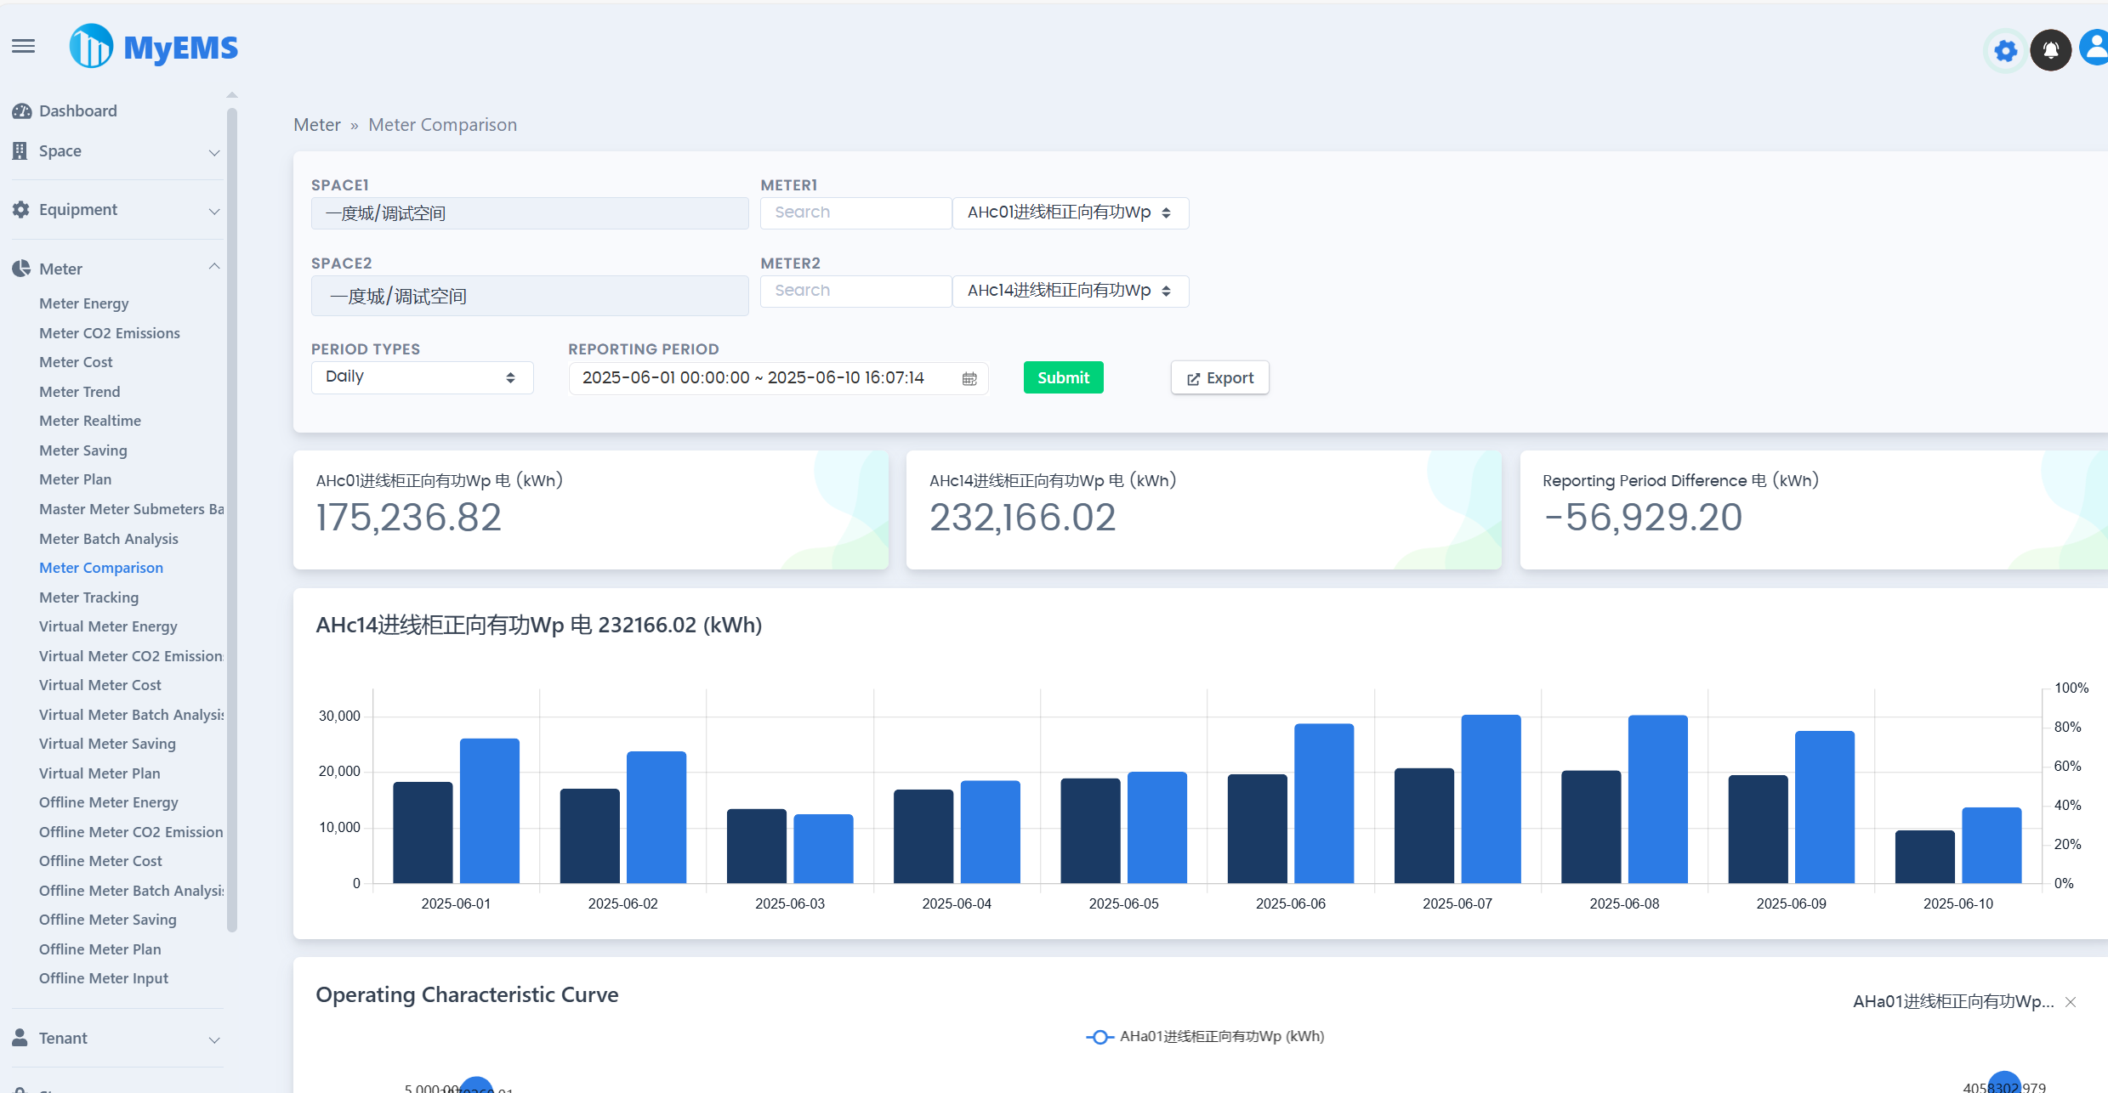
Task: Open Meter Tracking in the sidebar
Action: click(88, 597)
